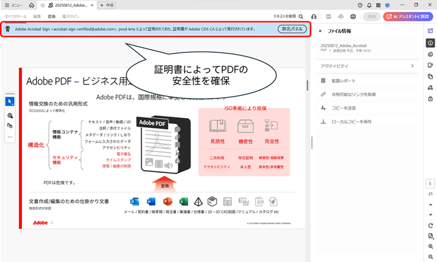Close the ファイル情報 panel
The height and width of the screenshot is (262, 437).
coord(320,31)
